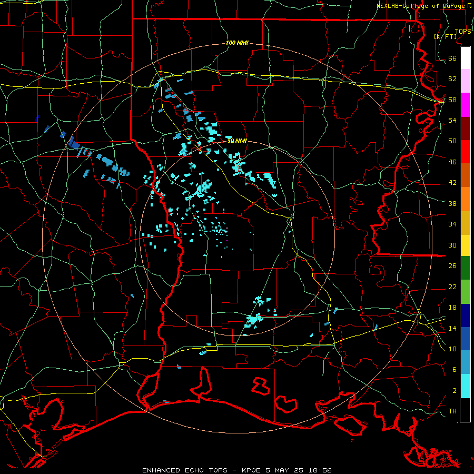Click the white swatch in the tops scale

[x=465, y=58]
